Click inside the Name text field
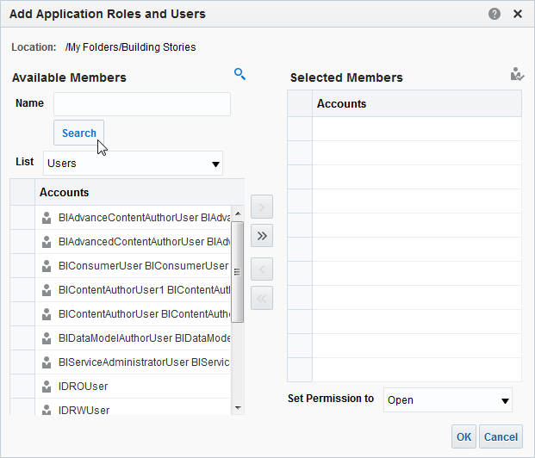The width and height of the screenshot is (535, 458). coord(142,104)
